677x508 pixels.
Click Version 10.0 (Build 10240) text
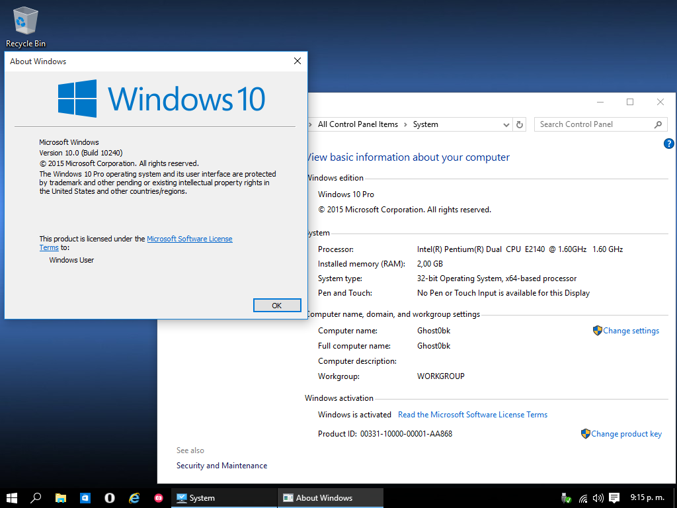[81, 153]
